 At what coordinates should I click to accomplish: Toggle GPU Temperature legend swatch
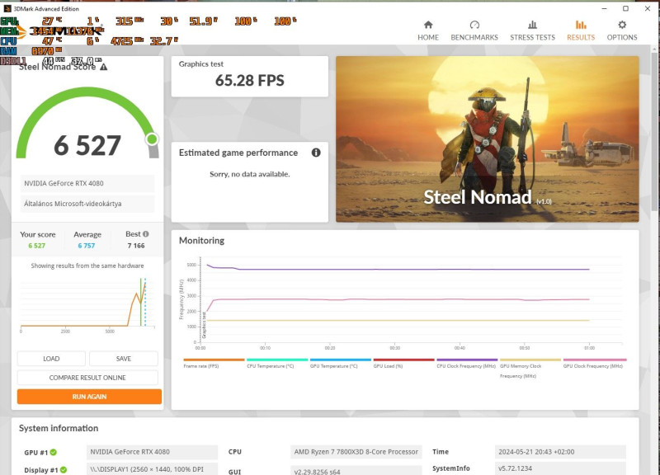click(x=341, y=360)
